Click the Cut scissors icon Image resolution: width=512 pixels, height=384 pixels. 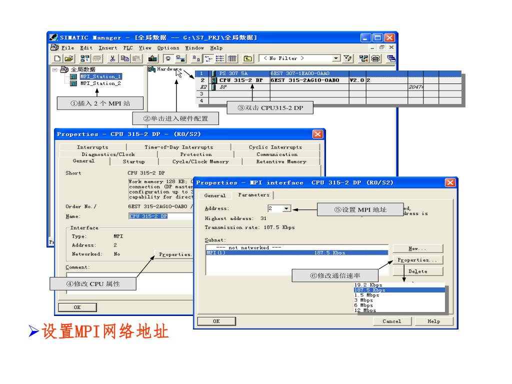[112, 58]
